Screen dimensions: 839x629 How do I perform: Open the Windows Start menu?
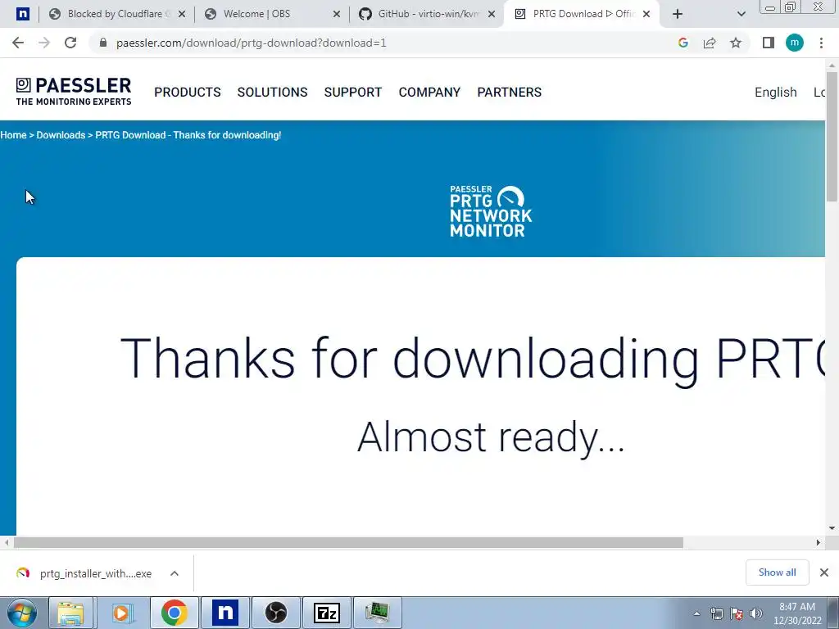tap(21, 613)
